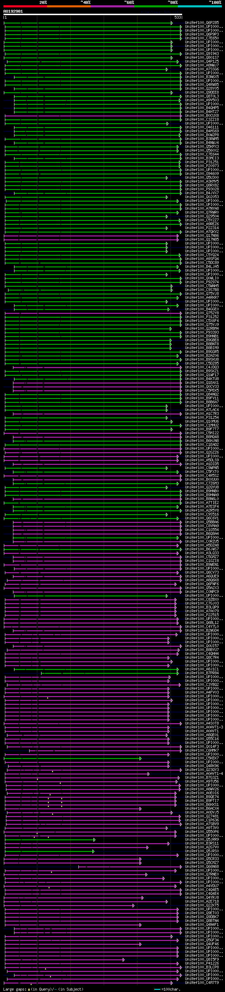Select the AV192901 query label
The image size is (225, 992).
tap(13, 12)
